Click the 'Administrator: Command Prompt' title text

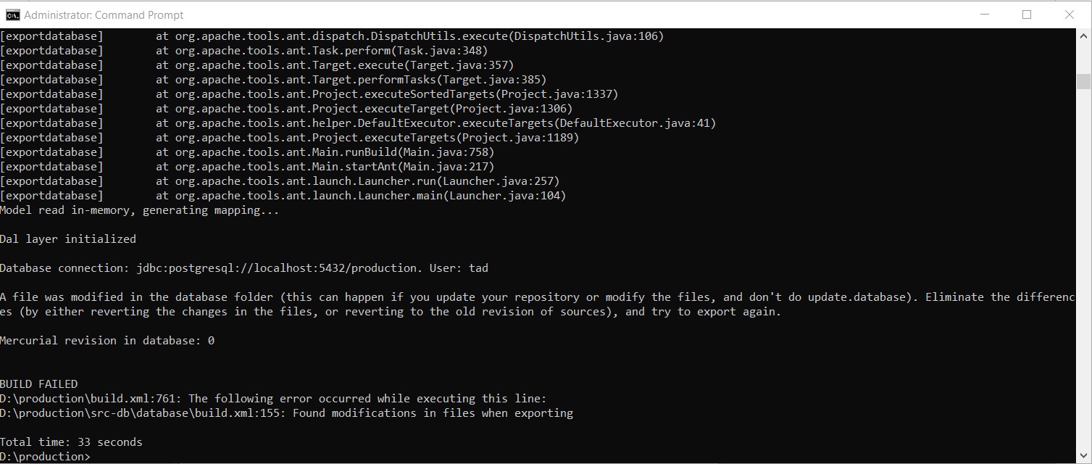click(104, 14)
